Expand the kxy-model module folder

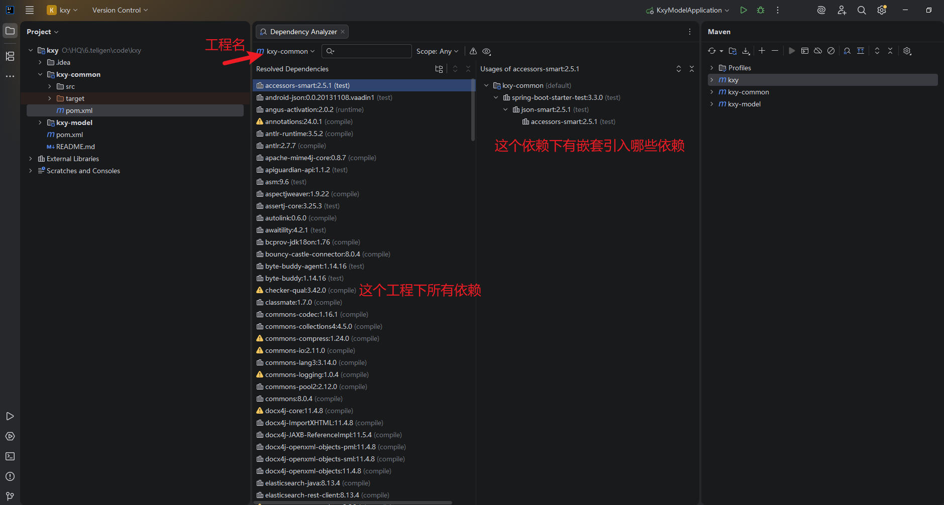(x=40, y=122)
